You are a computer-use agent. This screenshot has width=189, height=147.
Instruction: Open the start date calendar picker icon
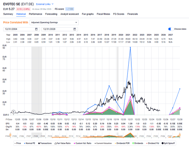coord(36,29)
